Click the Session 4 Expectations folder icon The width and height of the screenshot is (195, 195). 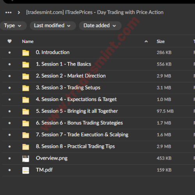click(26, 100)
